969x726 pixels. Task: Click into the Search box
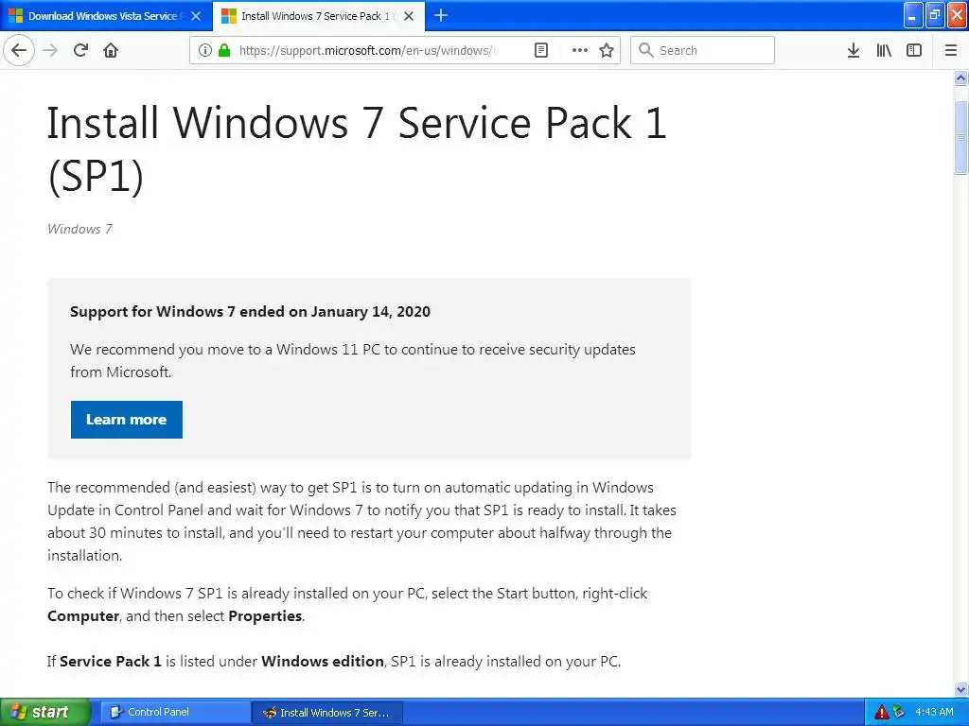pos(703,51)
